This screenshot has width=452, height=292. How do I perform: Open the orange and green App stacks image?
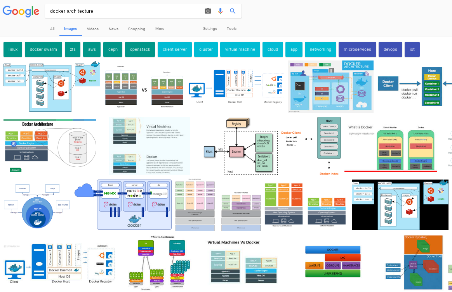(305, 205)
